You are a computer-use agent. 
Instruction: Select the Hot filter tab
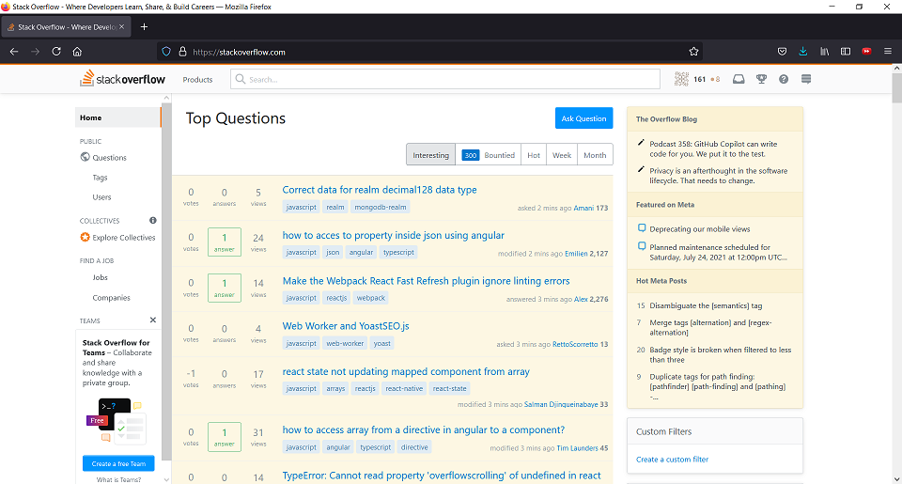[534, 155]
